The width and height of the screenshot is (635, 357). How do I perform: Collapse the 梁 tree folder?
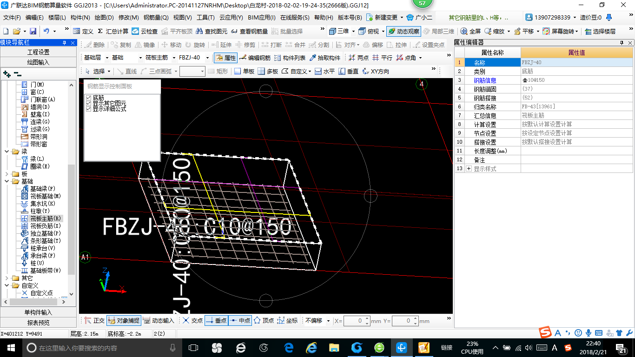point(7,152)
